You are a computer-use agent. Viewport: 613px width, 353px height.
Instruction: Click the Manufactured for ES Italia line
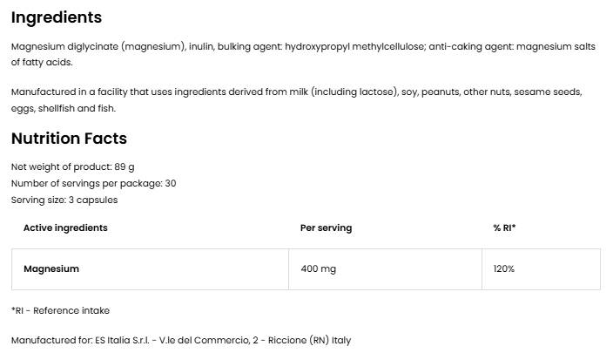(181, 340)
